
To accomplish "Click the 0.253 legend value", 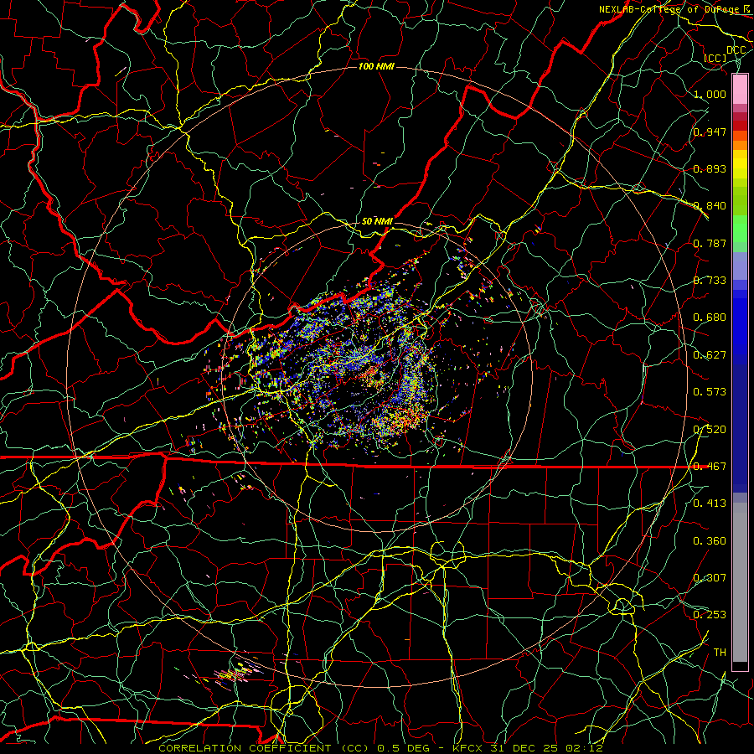I will click(x=710, y=615).
